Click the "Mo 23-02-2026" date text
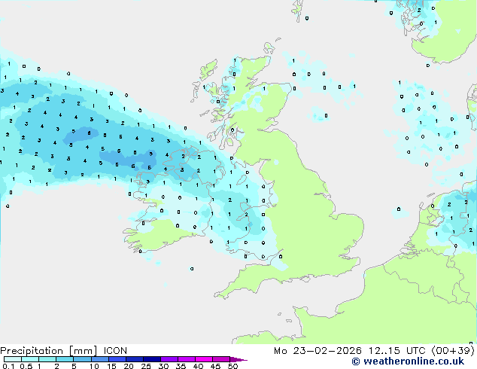This screenshot has height=369, width=477. coord(317,351)
